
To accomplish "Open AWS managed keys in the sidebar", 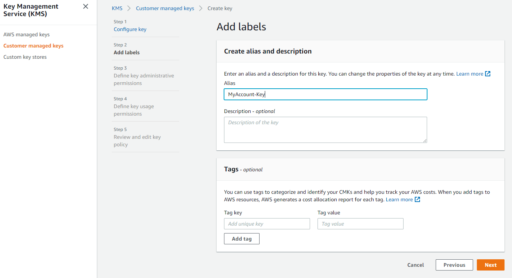I will pos(26,34).
